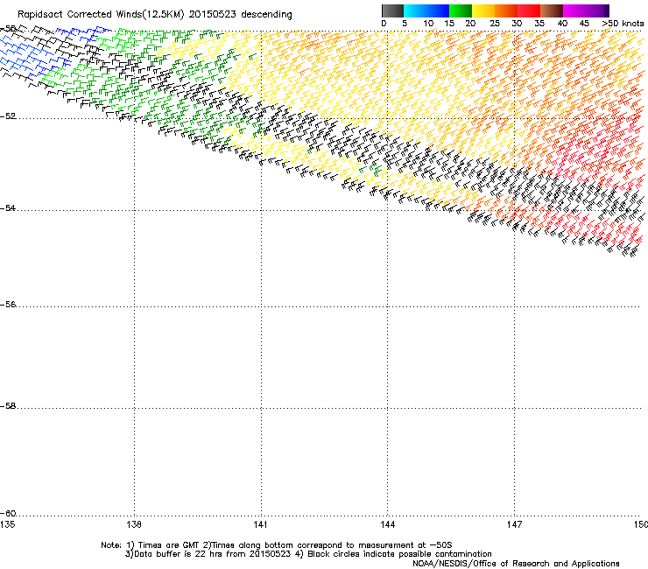Click the 'Rapidsact Corrected Winds(12.5KM)' title text
Screen dimensions: 648x569
[101, 15]
